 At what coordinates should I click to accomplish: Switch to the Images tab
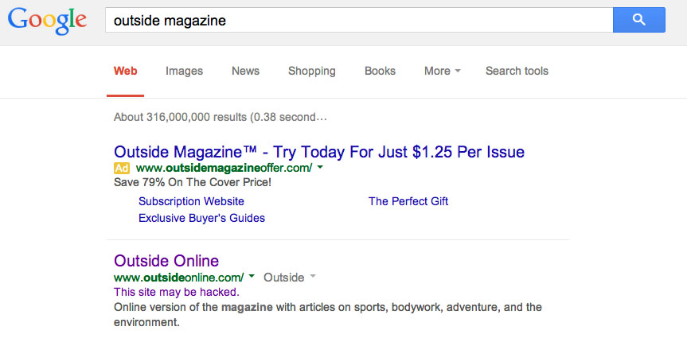tap(184, 71)
